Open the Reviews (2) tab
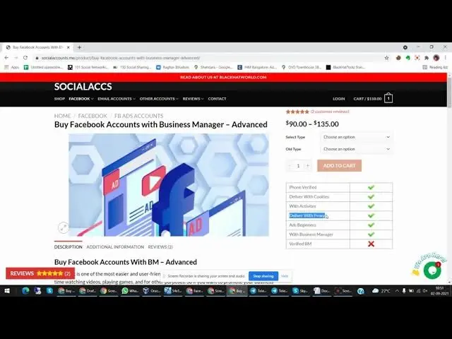 [160, 247]
